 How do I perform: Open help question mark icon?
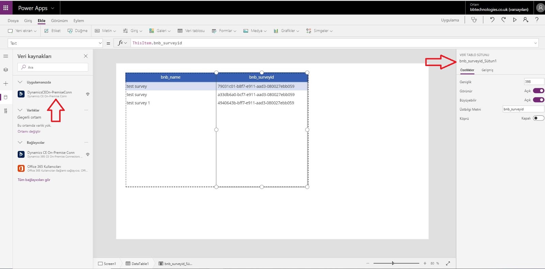pyautogui.click(x=537, y=20)
